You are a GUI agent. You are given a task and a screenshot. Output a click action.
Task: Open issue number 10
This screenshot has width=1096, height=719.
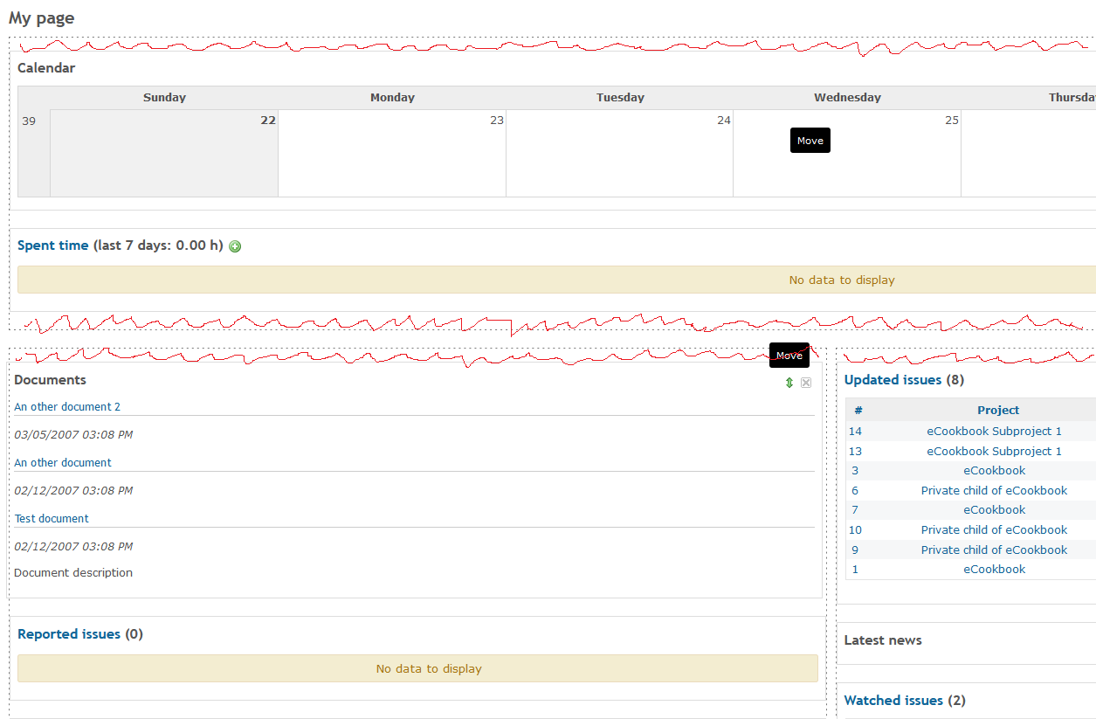click(x=855, y=530)
